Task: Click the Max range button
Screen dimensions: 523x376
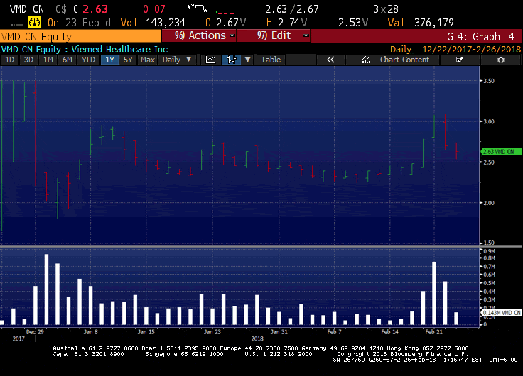Action: coord(148,60)
